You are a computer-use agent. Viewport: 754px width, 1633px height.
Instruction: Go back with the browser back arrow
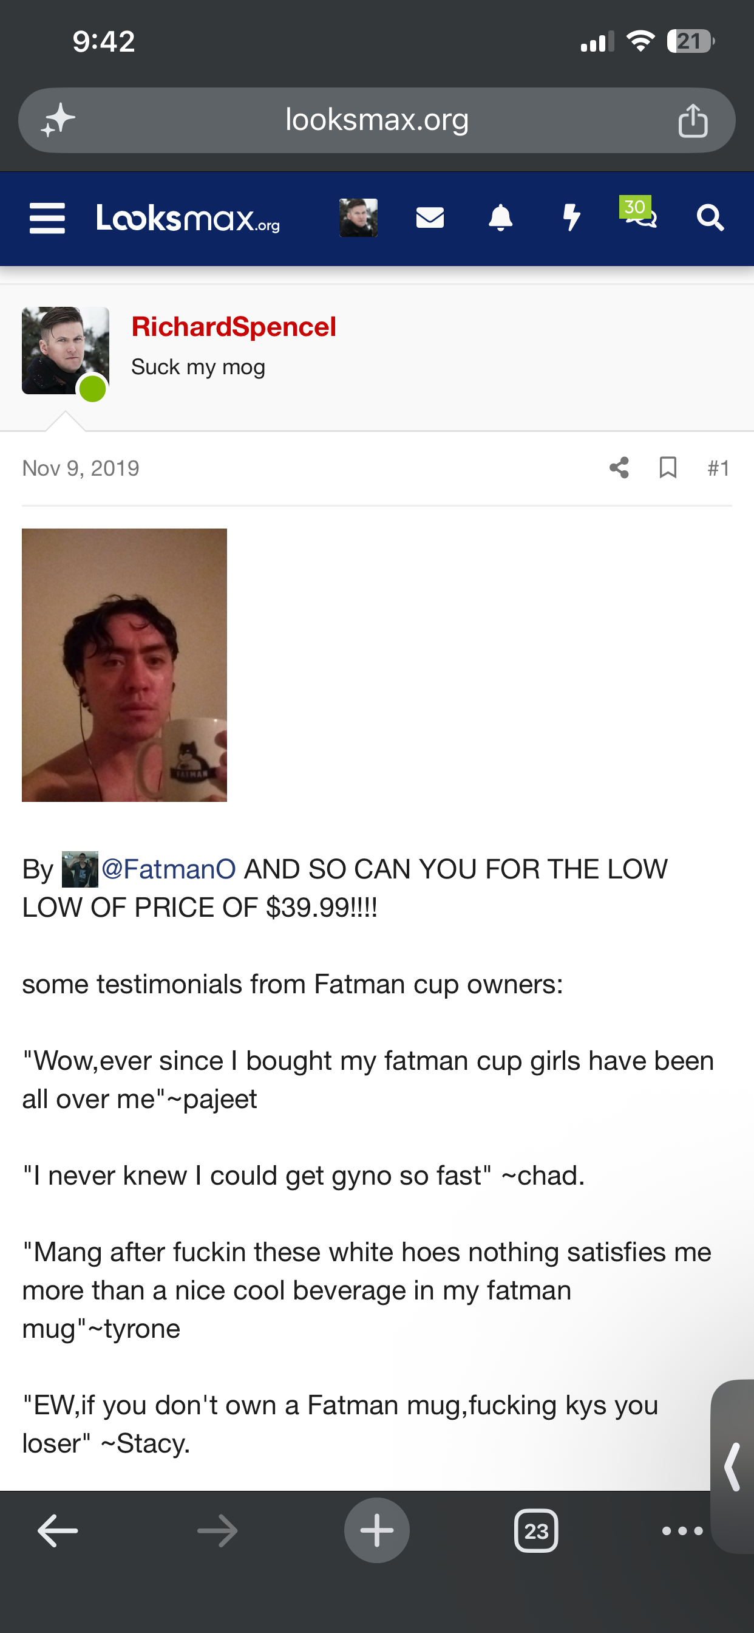point(58,1531)
